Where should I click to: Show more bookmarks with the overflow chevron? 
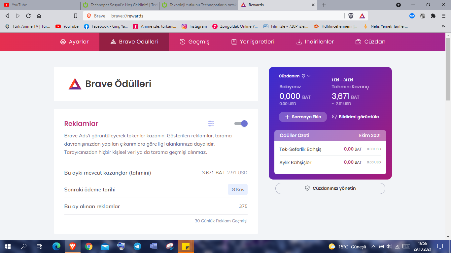(443, 26)
